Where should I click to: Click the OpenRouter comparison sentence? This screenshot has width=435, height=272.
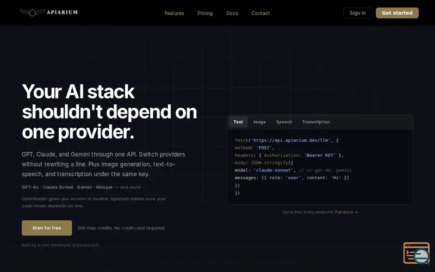point(94,202)
